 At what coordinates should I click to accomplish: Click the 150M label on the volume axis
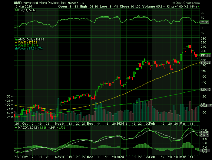(x=9, y=97)
